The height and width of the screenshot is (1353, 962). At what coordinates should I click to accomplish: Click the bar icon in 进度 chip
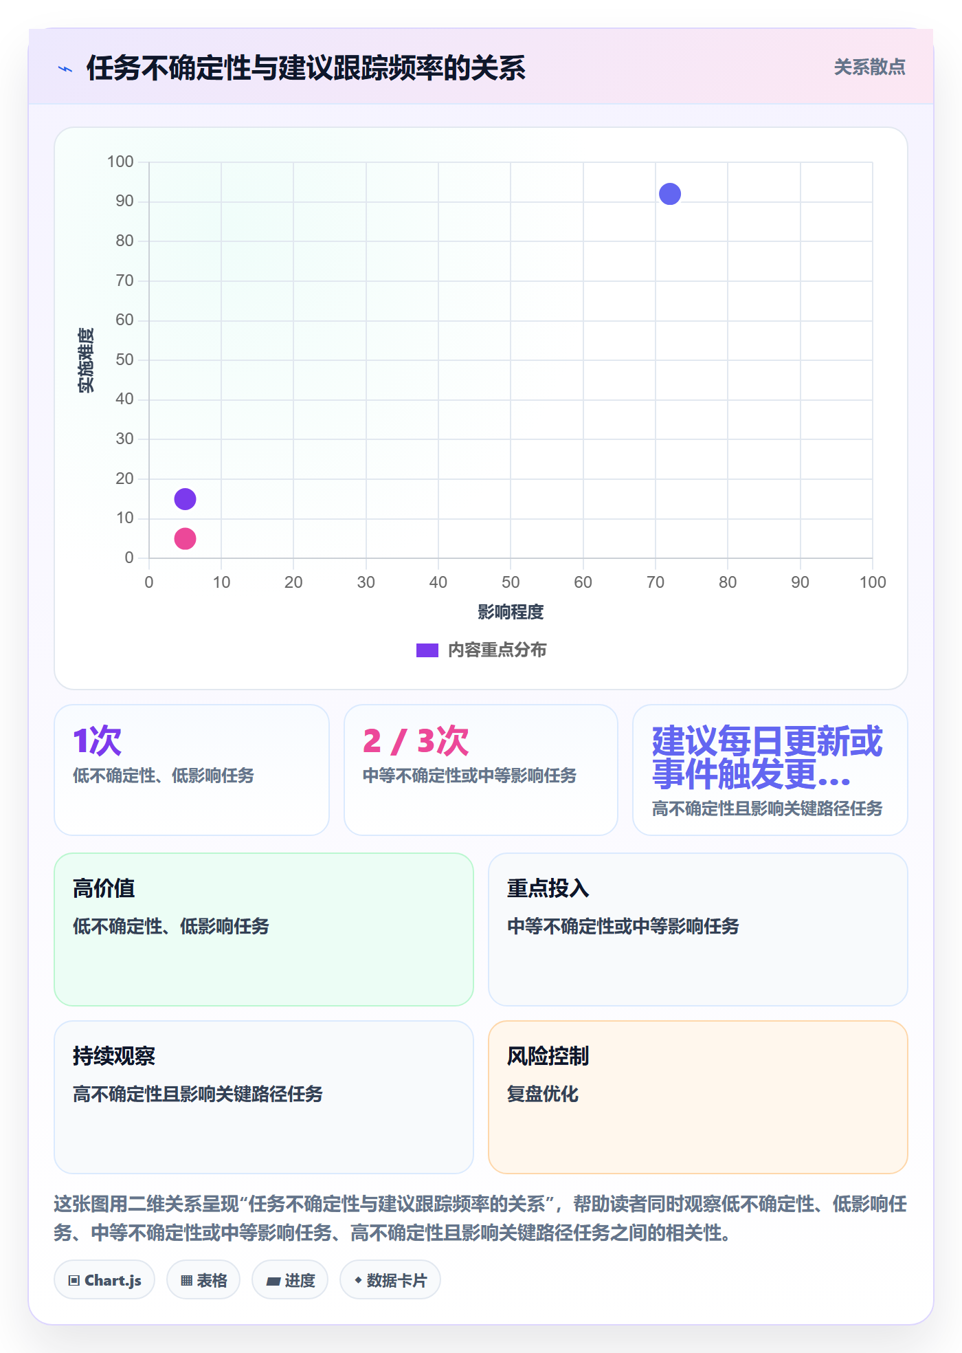click(x=273, y=1281)
